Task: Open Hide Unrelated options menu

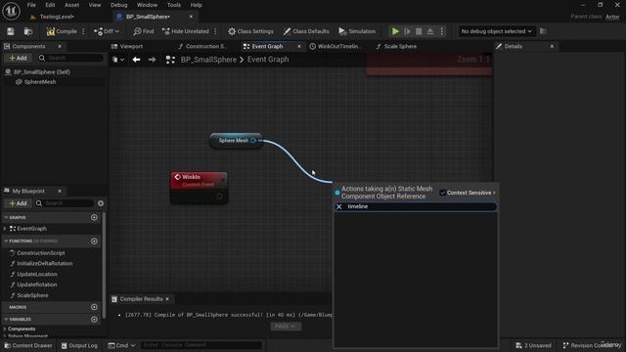Action: click(215, 31)
